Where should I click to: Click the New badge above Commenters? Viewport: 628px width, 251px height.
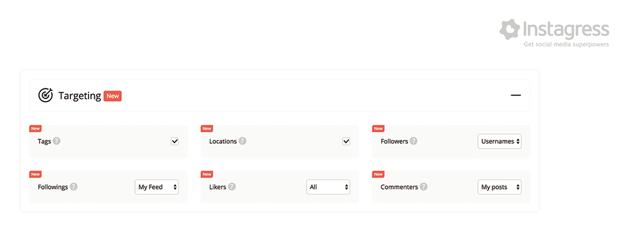pyautogui.click(x=378, y=174)
